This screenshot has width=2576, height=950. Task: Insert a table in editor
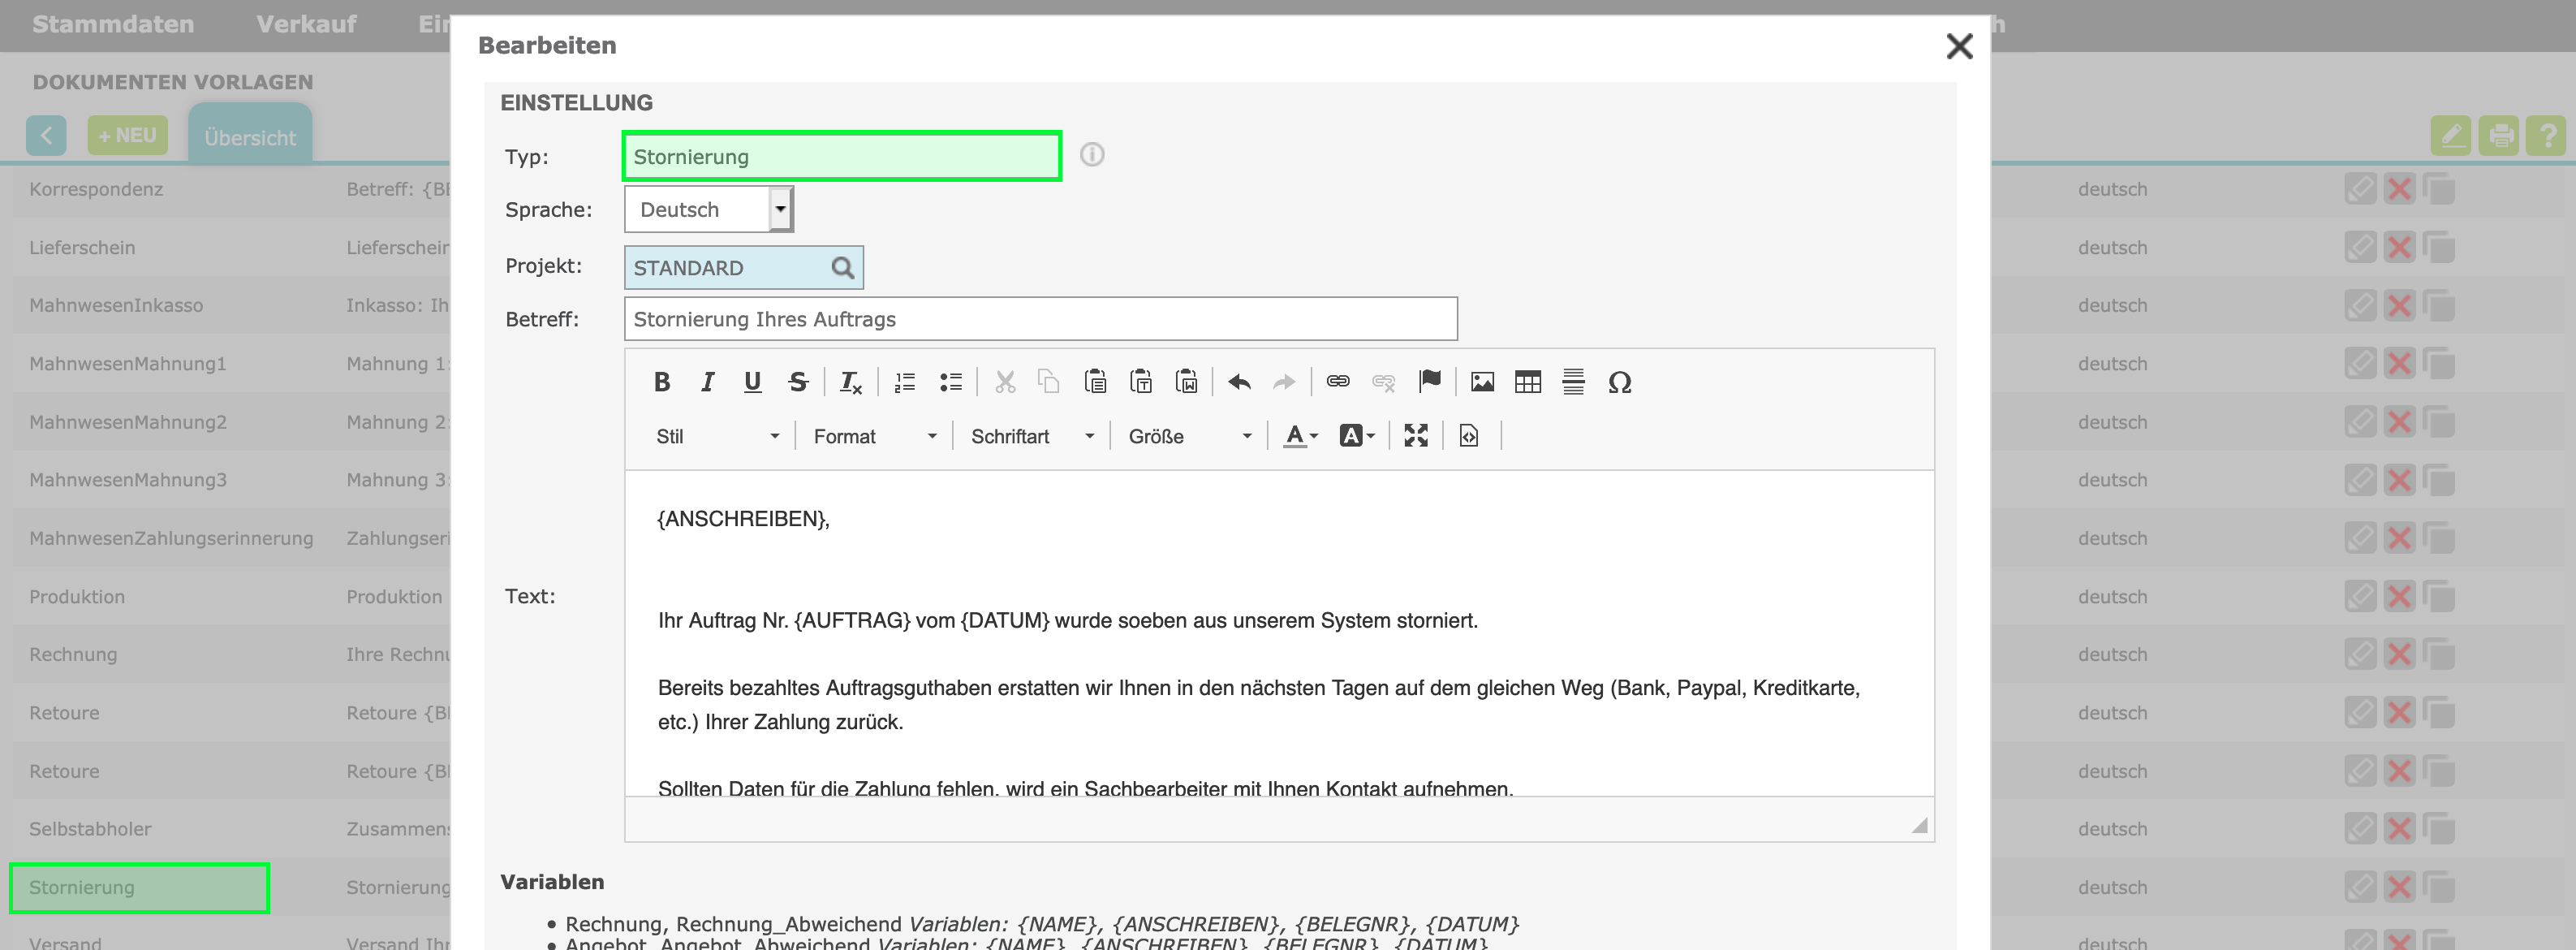tap(1527, 382)
